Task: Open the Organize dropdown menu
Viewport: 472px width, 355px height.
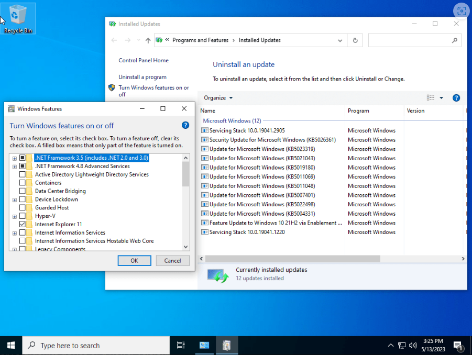Action: (218, 98)
